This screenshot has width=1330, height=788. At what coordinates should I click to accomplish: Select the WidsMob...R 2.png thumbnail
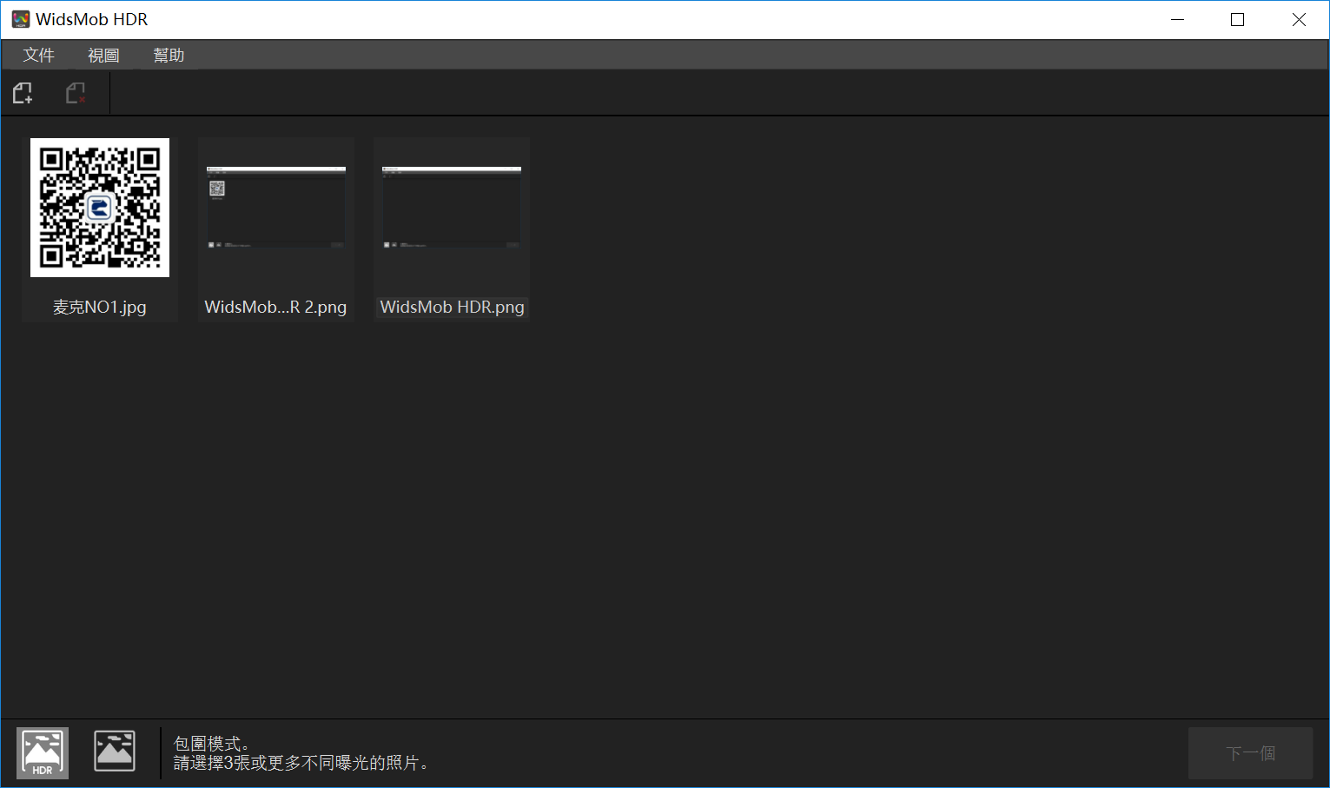[276, 208]
